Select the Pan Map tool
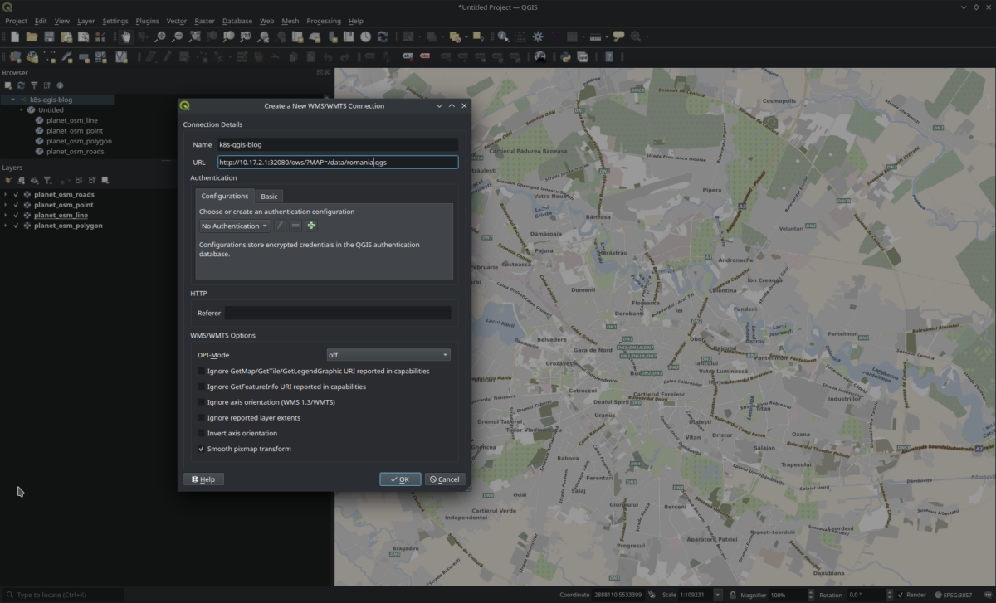Image resolution: width=996 pixels, height=603 pixels. click(x=125, y=36)
